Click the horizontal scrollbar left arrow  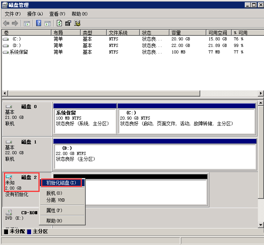5,93
